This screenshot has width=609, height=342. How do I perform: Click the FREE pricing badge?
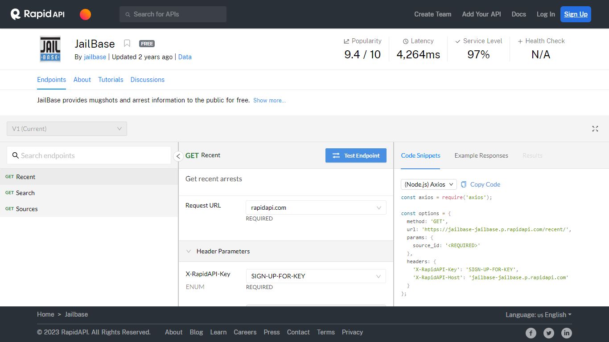pos(147,44)
